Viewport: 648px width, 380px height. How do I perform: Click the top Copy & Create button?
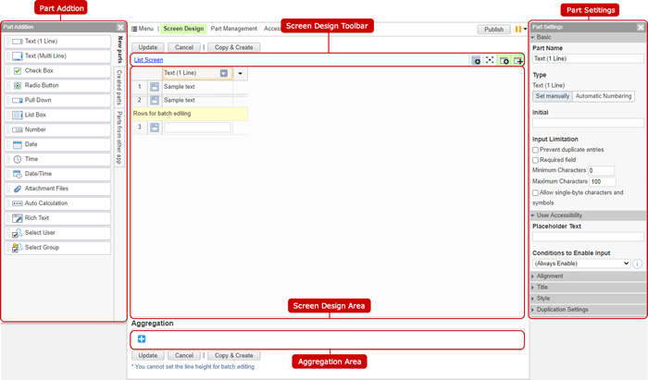(233, 47)
